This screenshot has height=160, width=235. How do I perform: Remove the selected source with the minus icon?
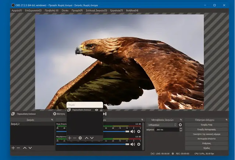pos(75,138)
